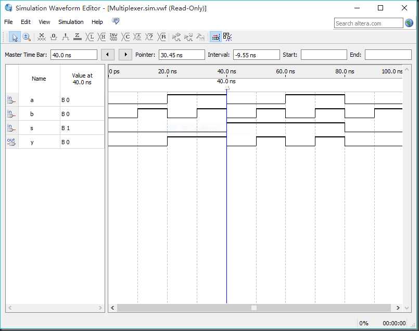419x331 pixels.
Task: Click the Pointer value field
Action: coord(182,55)
